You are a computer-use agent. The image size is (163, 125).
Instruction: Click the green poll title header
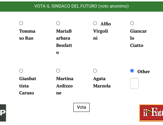coord(81,6)
